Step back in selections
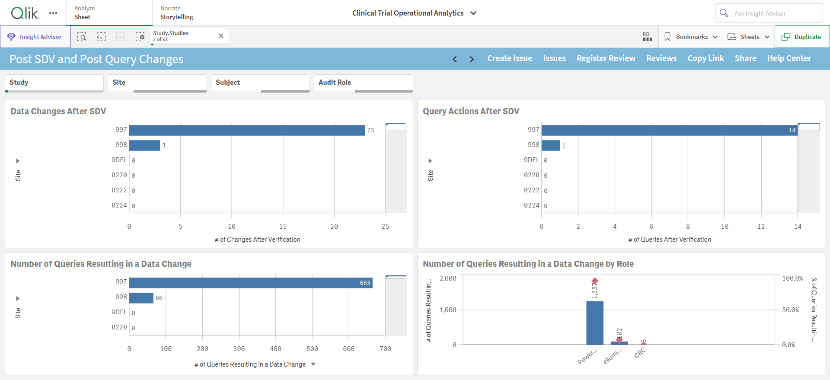This screenshot has width=830, height=380. tap(101, 37)
